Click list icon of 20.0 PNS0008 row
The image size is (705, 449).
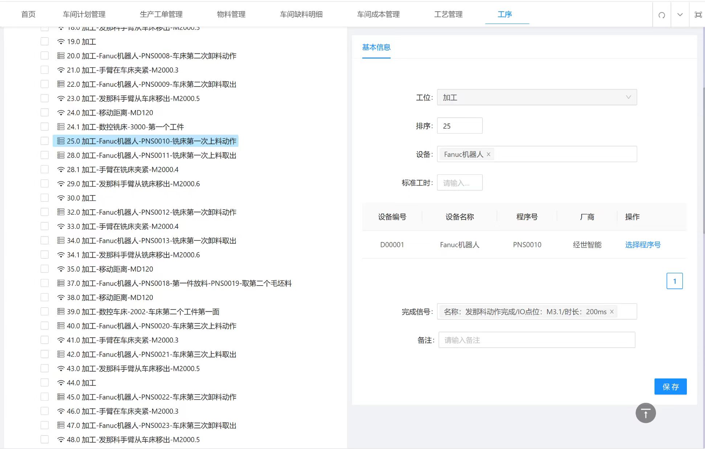pos(61,56)
